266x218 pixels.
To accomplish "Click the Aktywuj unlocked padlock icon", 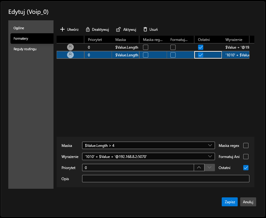I will coord(118,30).
